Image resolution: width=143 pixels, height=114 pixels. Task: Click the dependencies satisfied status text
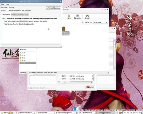point(20,10)
